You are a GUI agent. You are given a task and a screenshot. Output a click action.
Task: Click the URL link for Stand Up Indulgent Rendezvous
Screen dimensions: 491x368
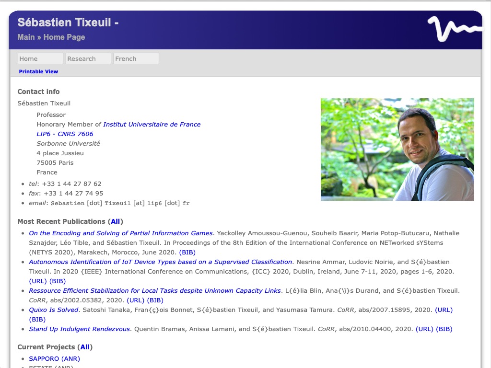coord(424,329)
